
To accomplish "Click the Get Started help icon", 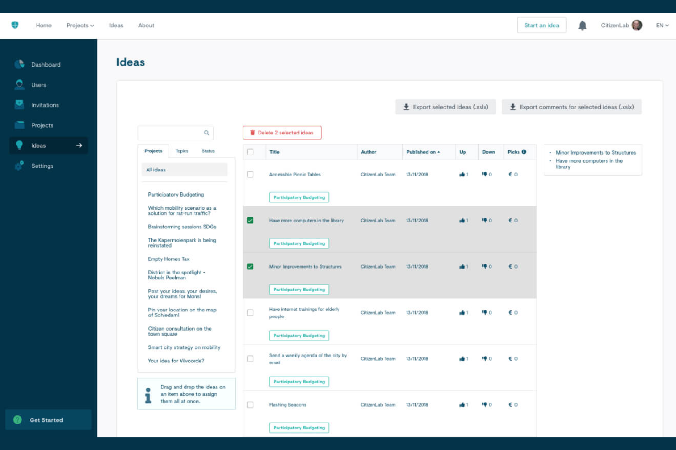I will click(x=17, y=420).
